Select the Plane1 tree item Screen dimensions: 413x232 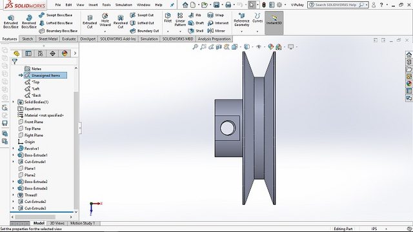coord(27,168)
